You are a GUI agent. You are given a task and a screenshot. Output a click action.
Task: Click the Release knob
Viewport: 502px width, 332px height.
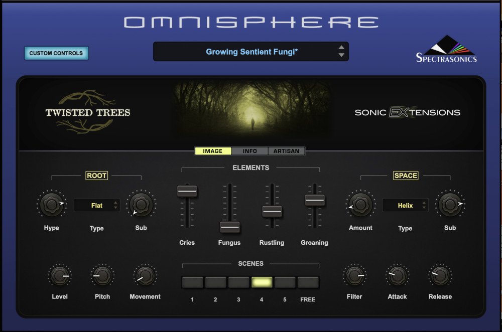click(440, 276)
